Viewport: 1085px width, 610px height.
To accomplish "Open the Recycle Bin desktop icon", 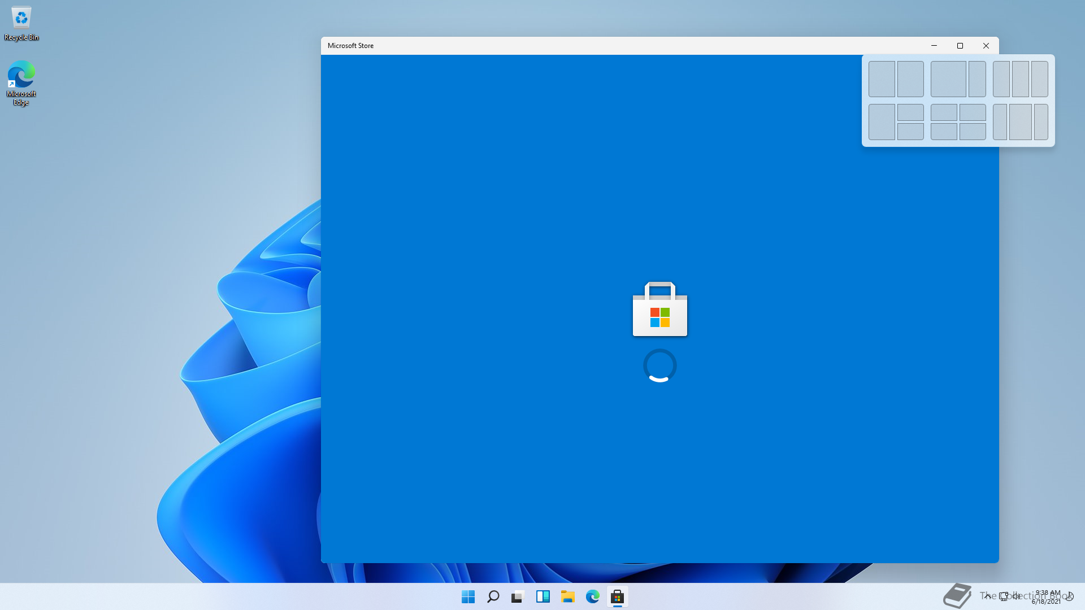I will pyautogui.click(x=21, y=24).
